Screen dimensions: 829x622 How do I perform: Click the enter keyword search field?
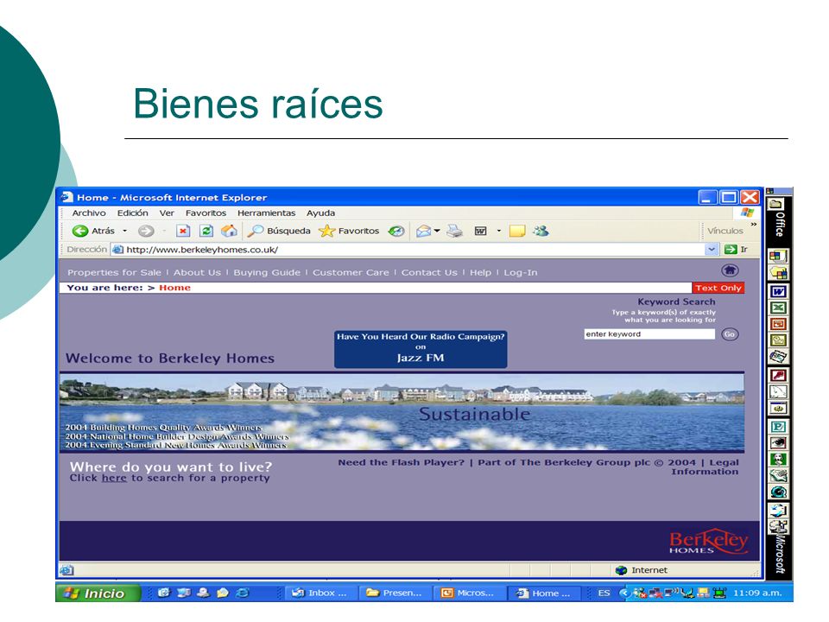(x=649, y=334)
